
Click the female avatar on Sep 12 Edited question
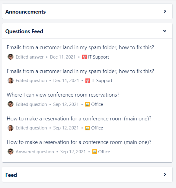click(x=11, y=128)
